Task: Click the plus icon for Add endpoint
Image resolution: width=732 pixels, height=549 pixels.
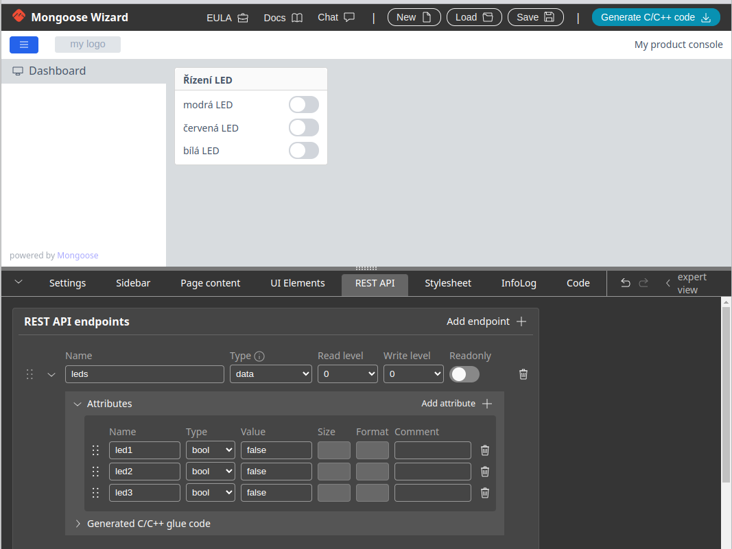Action: click(x=521, y=321)
